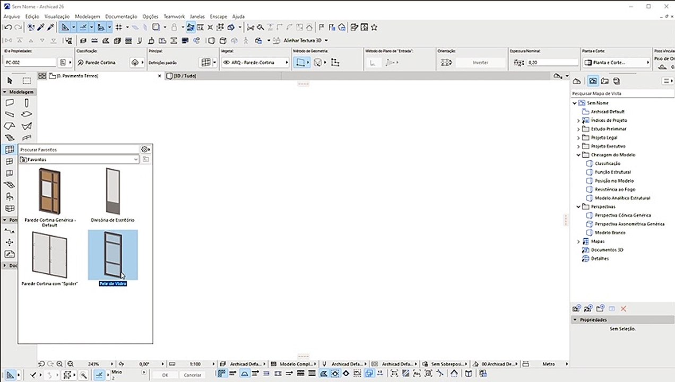The height and width of the screenshot is (382, 675).
Task: Open the Favoritos folder dropdown
Action: point(79,160)
